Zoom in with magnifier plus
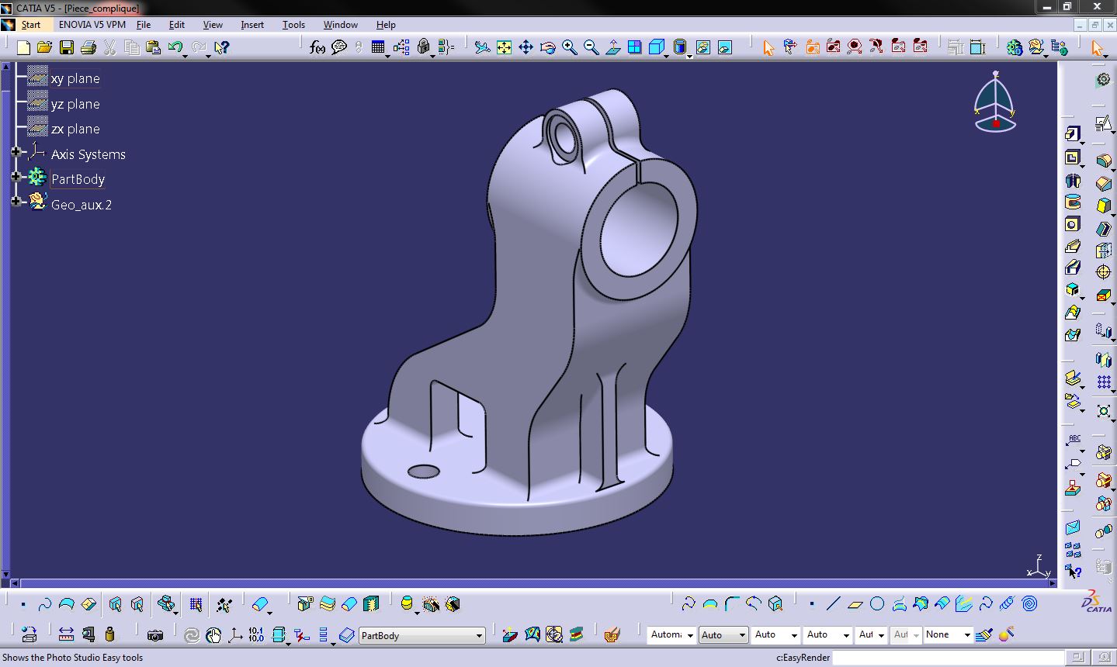 click(x=569, y=47)
